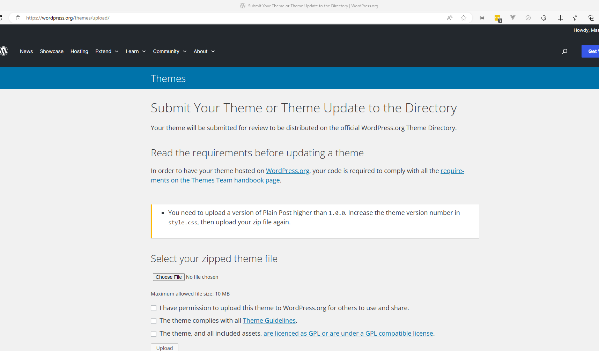Click the 'Select your zipped theme file' heading

coord(214,259)
